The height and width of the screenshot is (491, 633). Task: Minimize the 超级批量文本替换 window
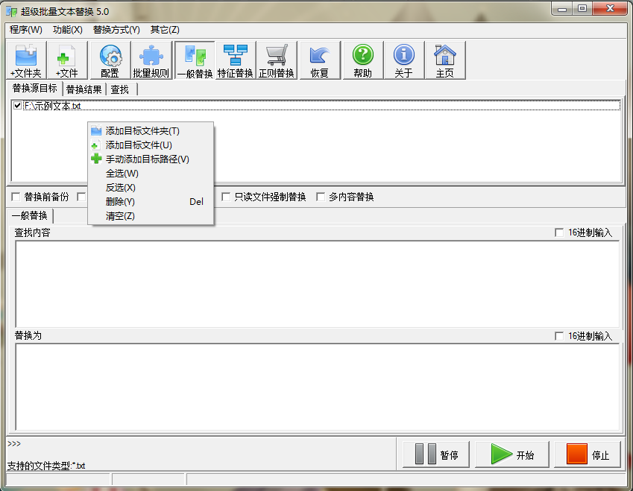(562, 8)
